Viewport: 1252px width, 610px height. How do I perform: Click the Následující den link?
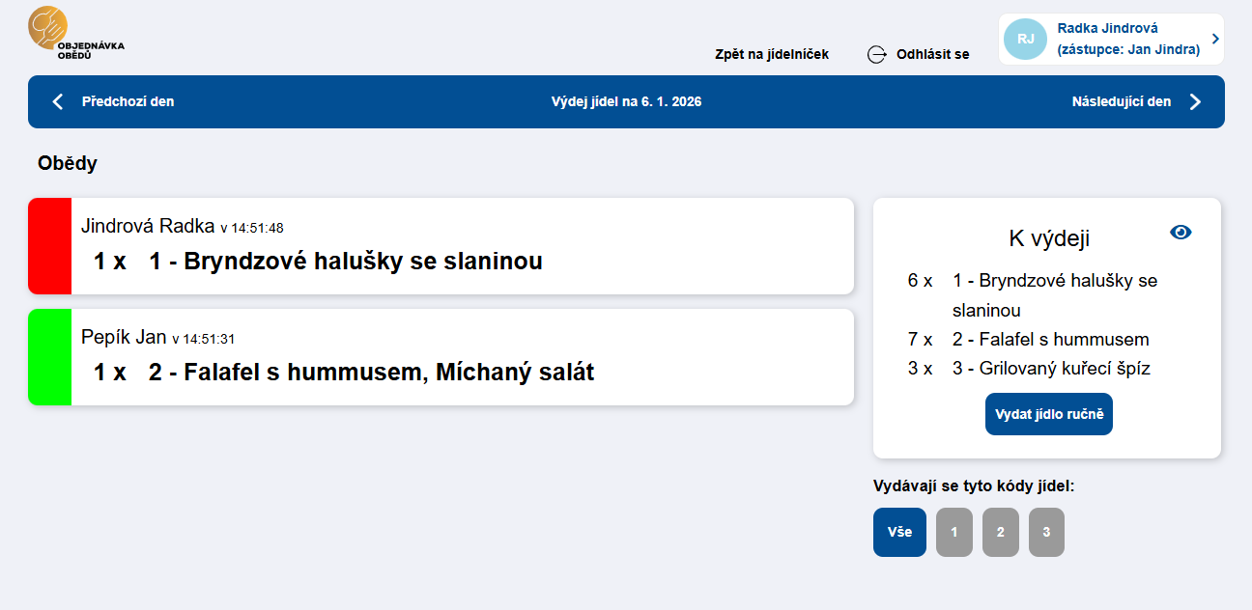pyautogui.click(x=1121, y=101)
